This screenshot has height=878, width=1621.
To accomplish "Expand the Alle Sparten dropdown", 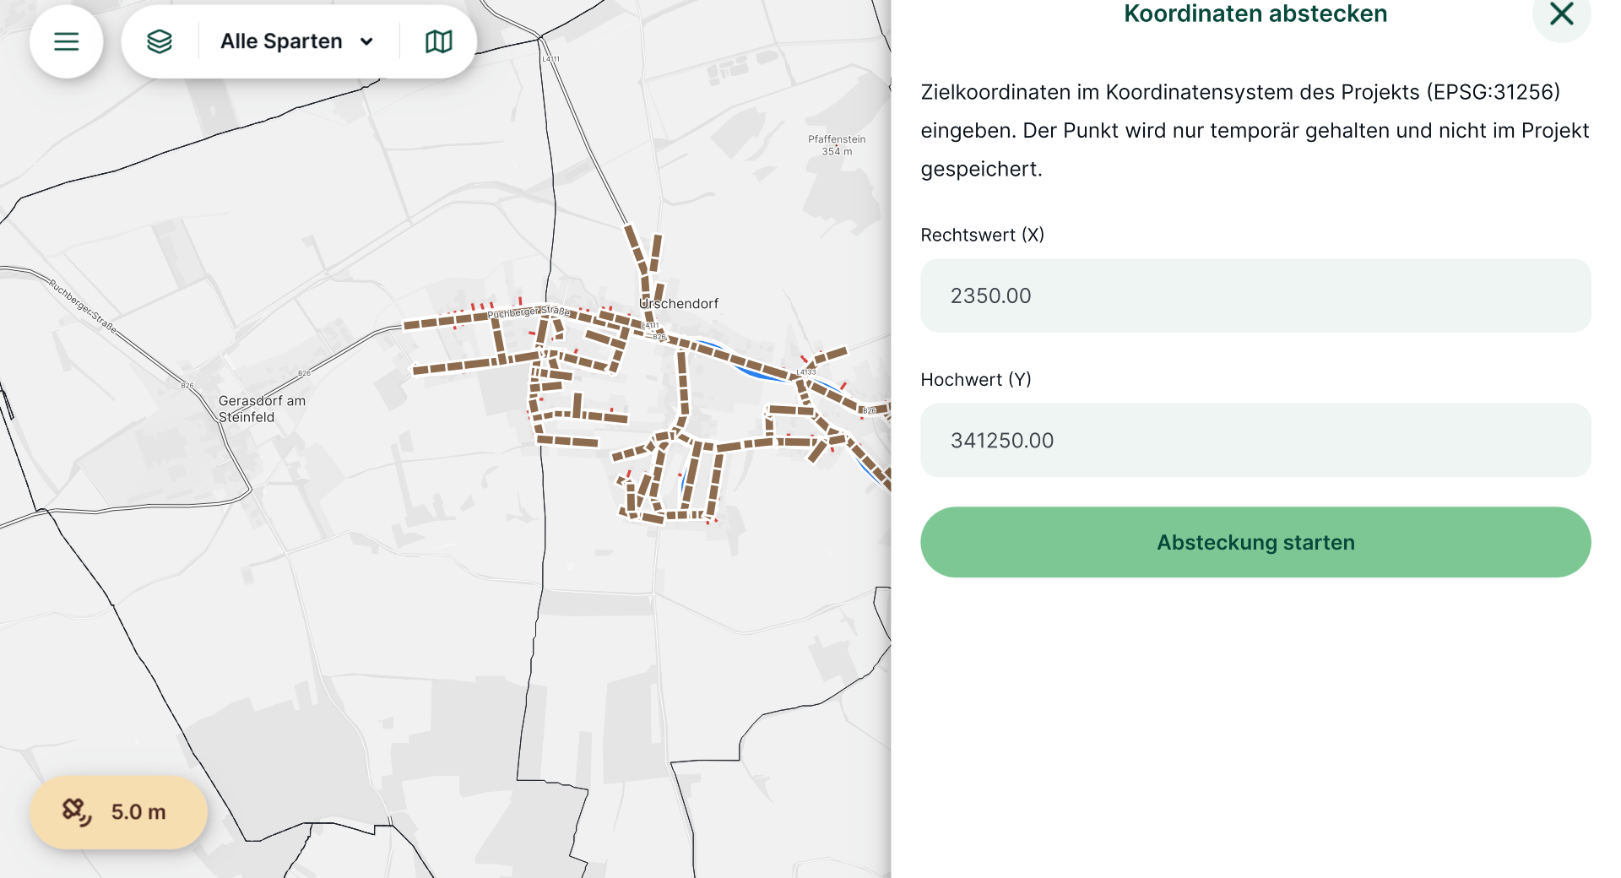I will click(x=297, y=41).
